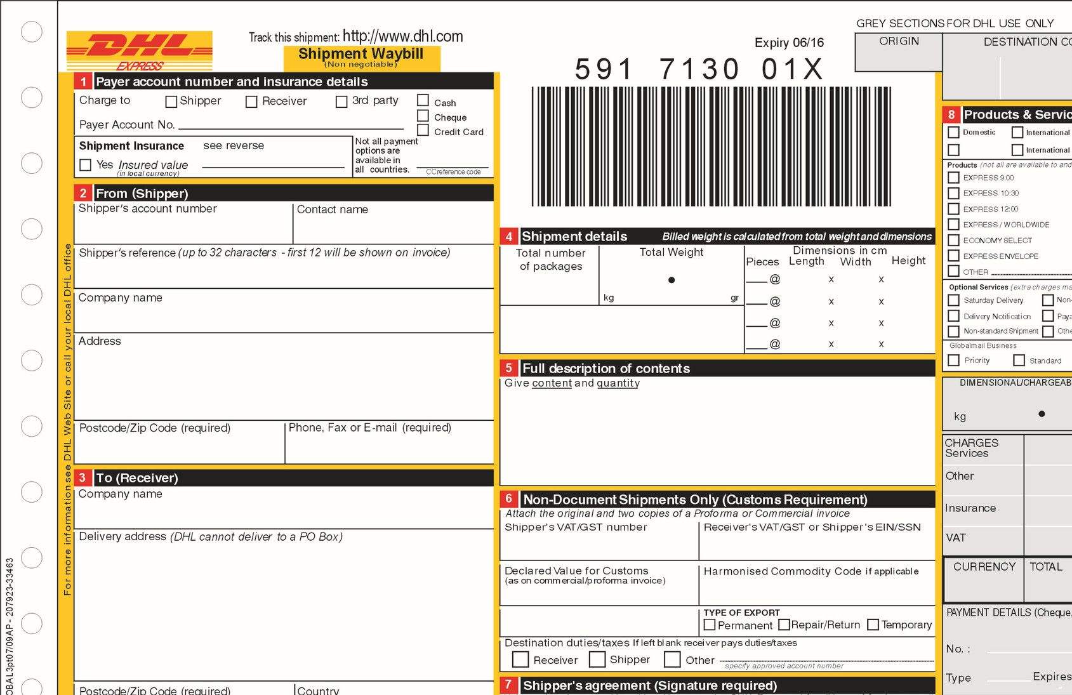The height and width of the screenshot is (695, 1072).
Task: Click Total number of packages field
Action: click(550, 275)
